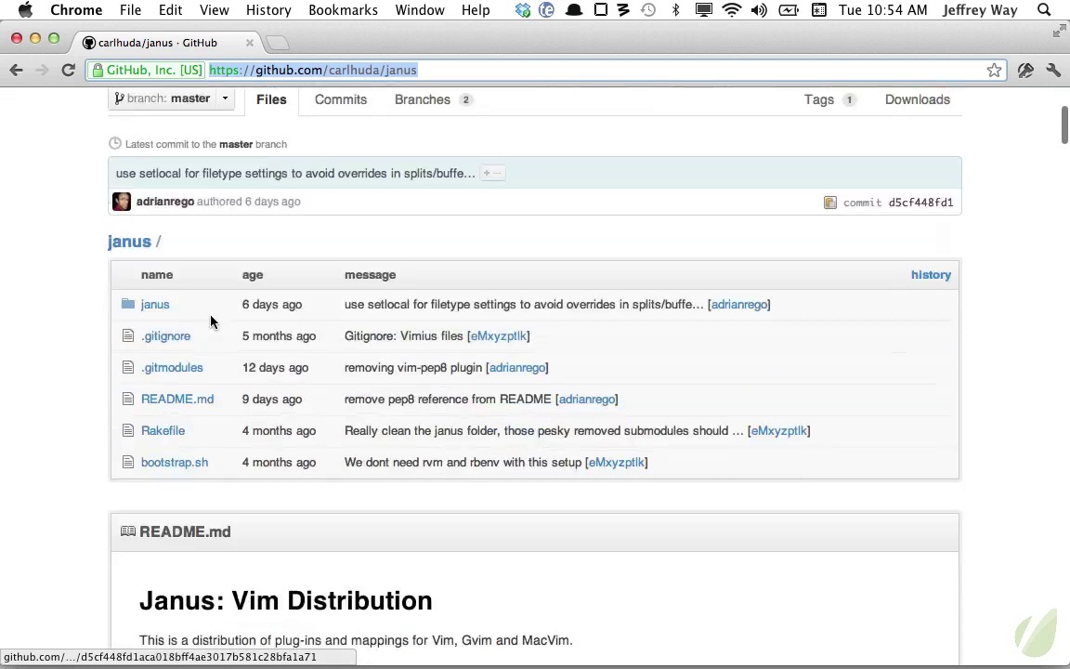Screen dimensions: 1070x669
Task: Click the Dropbox menu bar icon
Action: (523, 9)
